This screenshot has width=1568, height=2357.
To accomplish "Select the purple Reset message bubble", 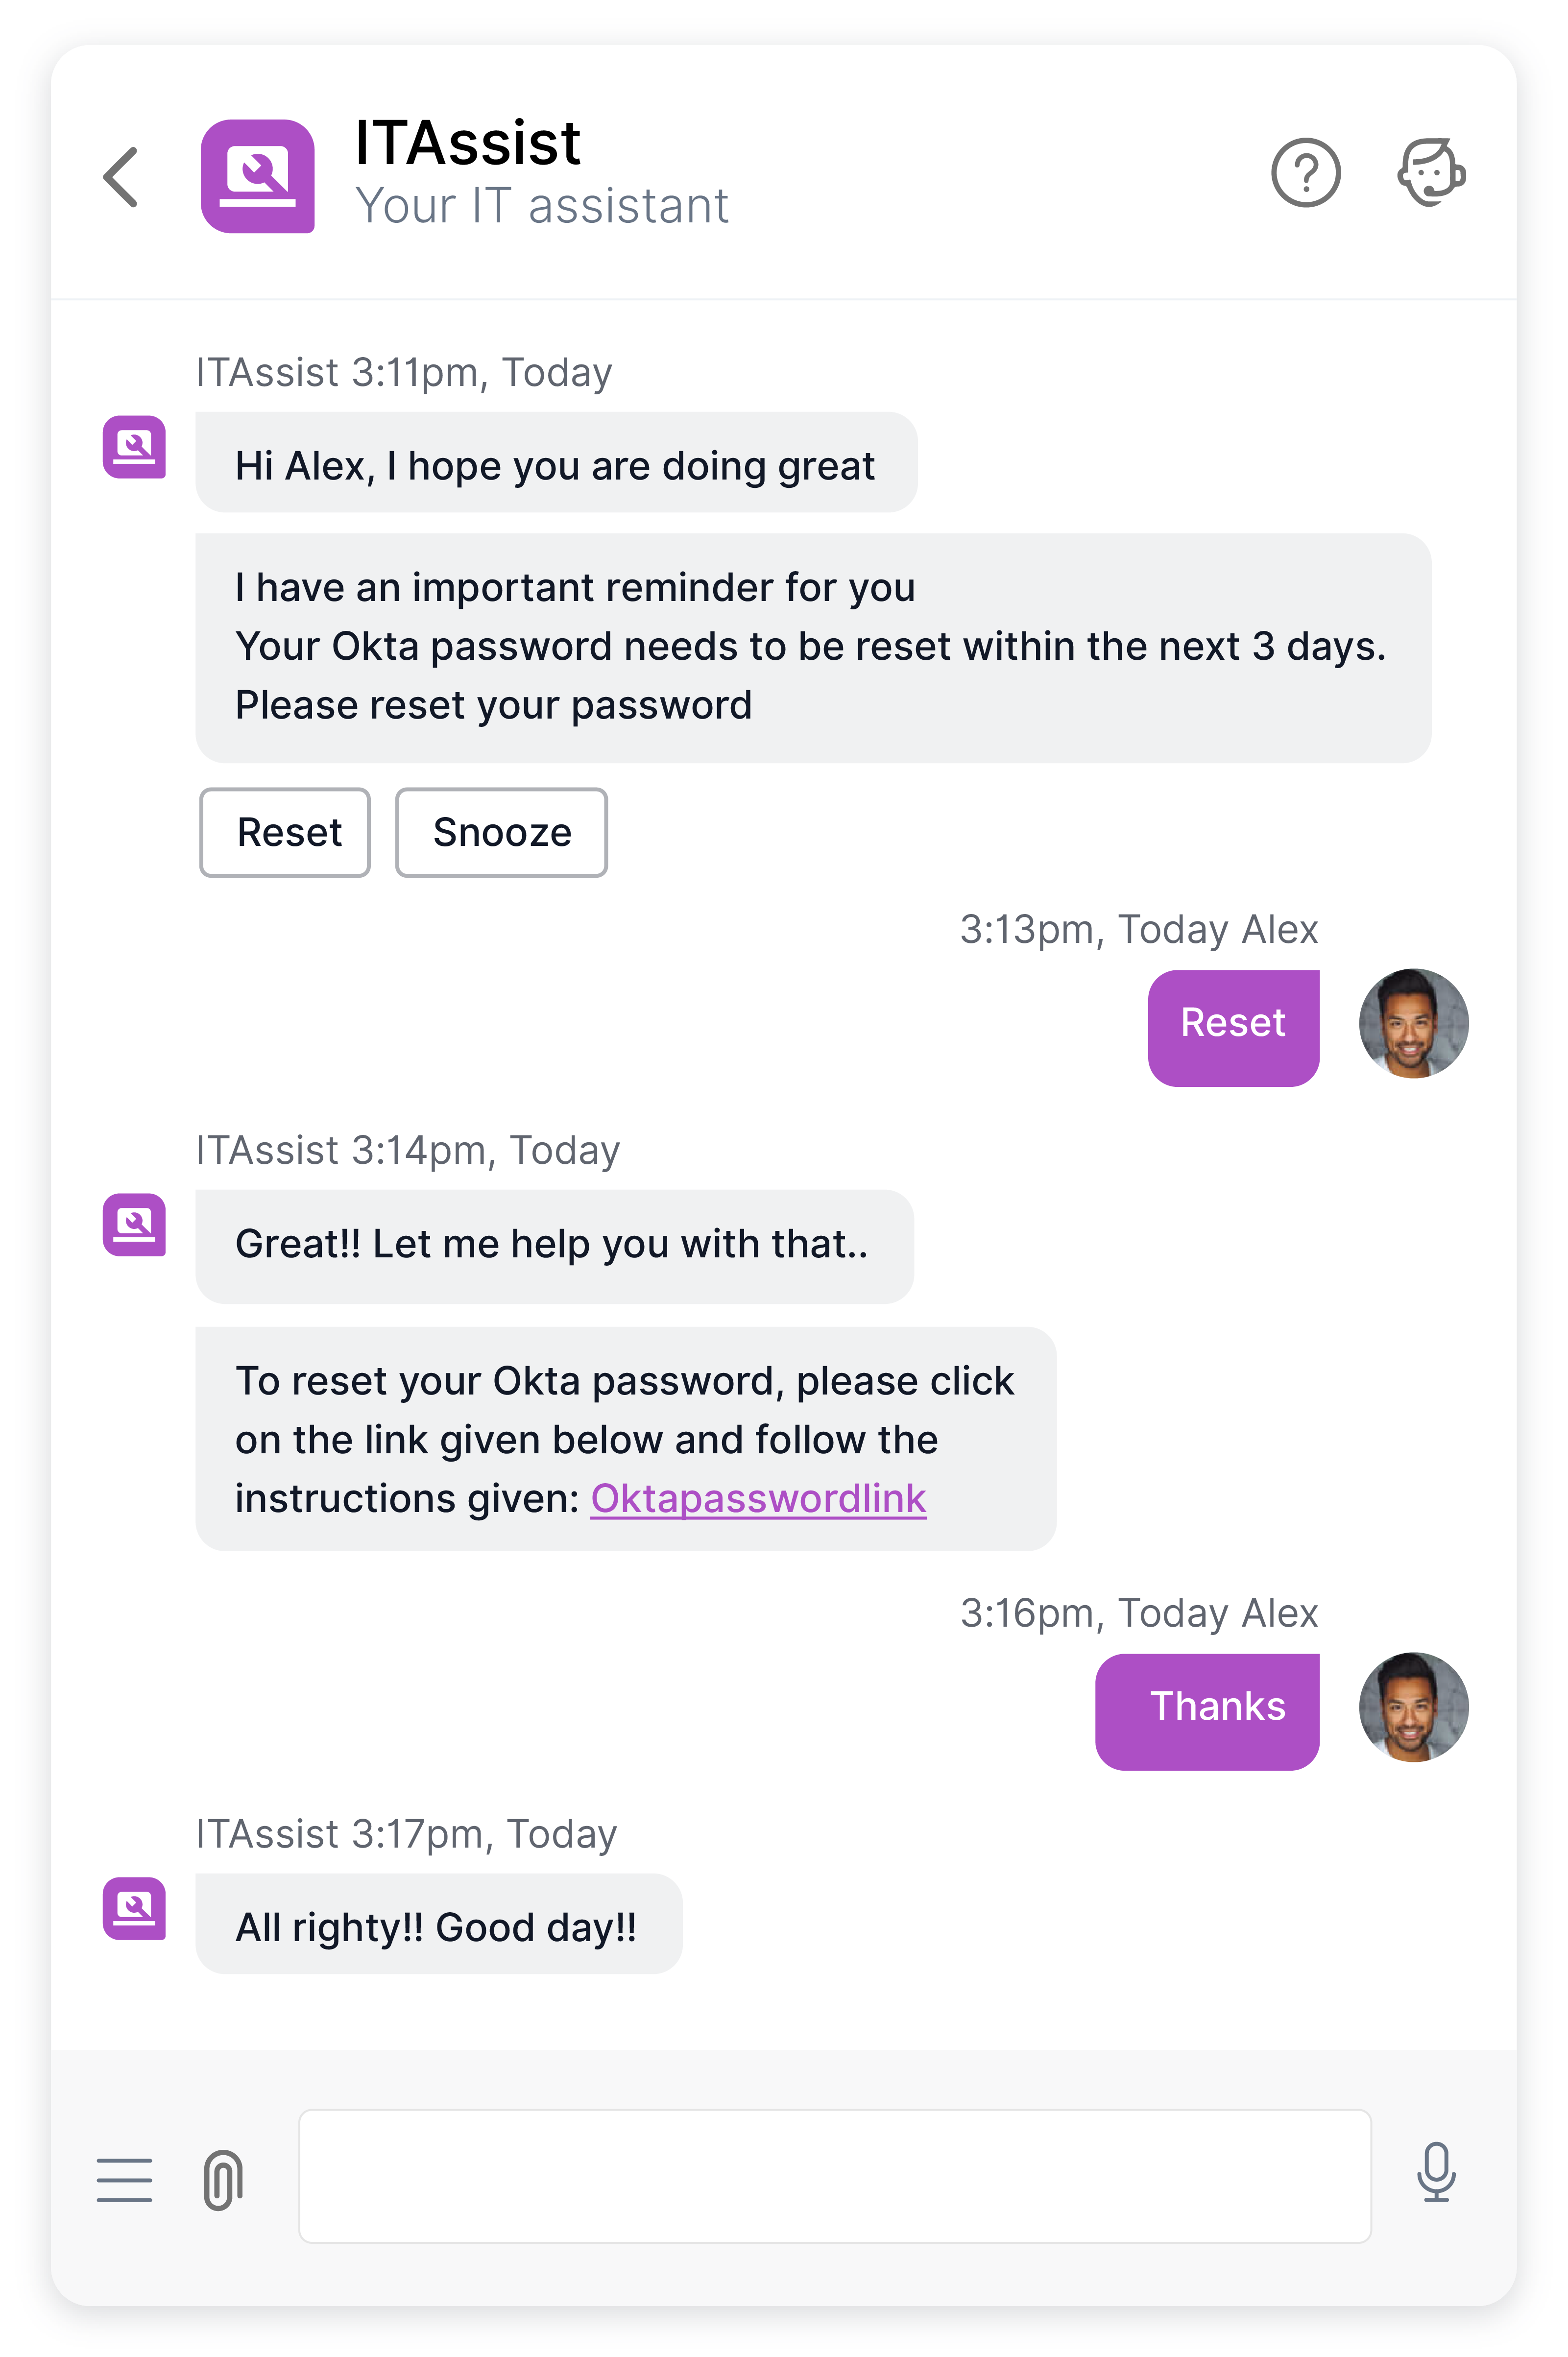I will (x=1233, y=1028).
